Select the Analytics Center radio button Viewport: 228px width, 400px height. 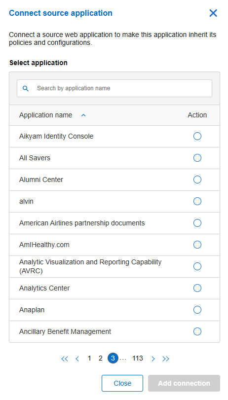tap(197, 288)
